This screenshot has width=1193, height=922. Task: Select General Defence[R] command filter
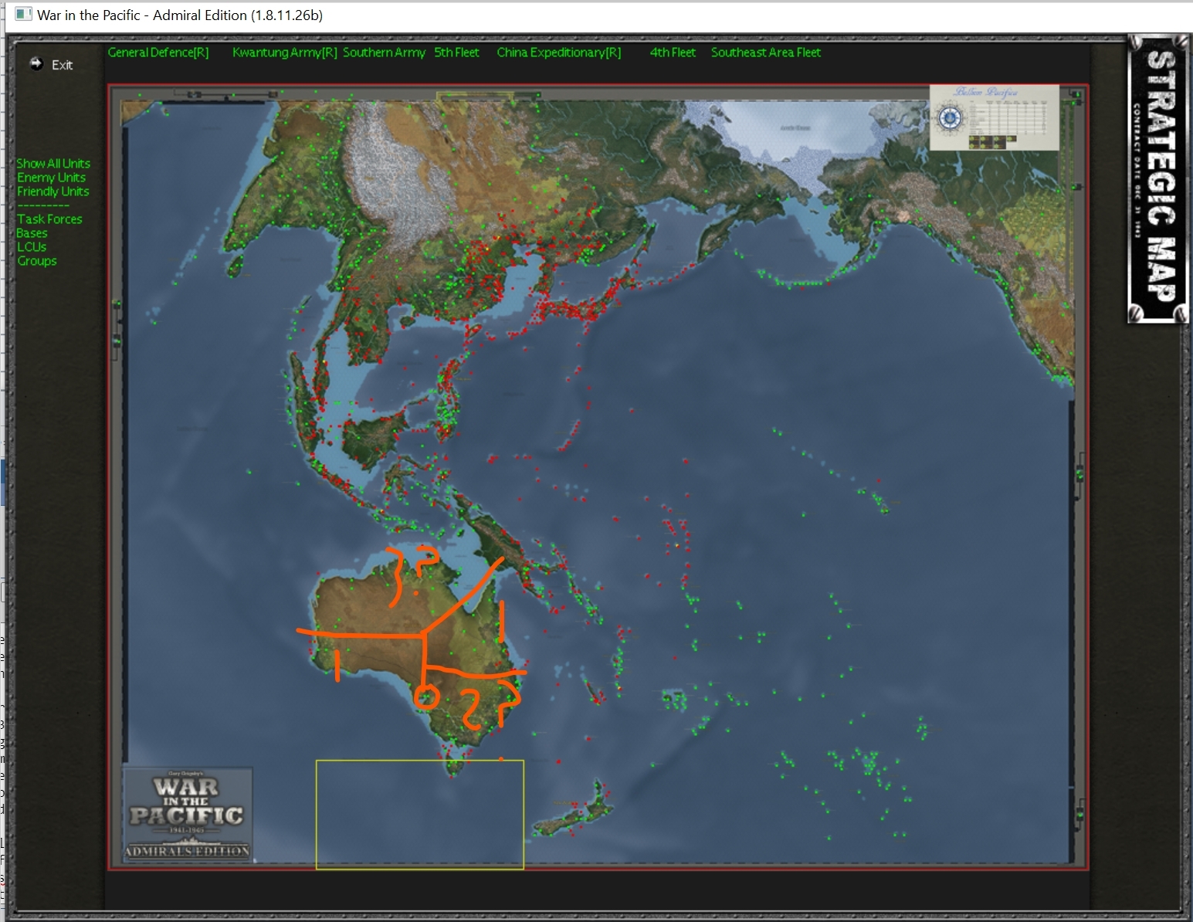pyautogui.click(x=158, y=53)
